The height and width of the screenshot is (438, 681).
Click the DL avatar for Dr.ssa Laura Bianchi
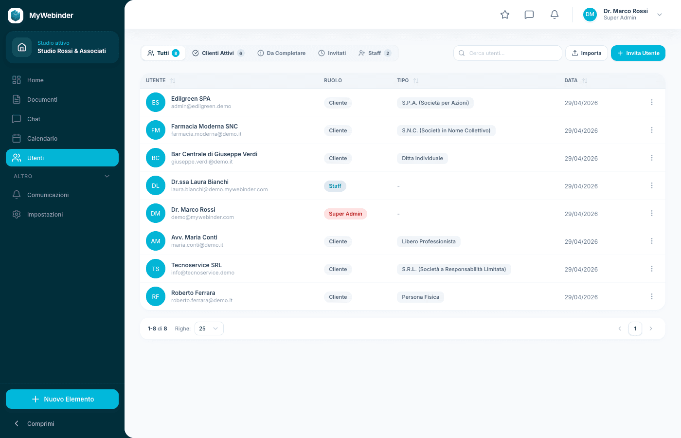click(156, 185)
